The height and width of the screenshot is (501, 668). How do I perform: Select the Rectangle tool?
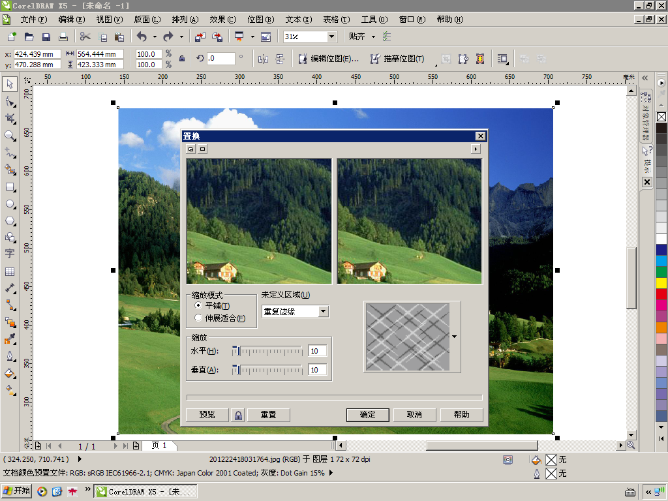[10, 187]
